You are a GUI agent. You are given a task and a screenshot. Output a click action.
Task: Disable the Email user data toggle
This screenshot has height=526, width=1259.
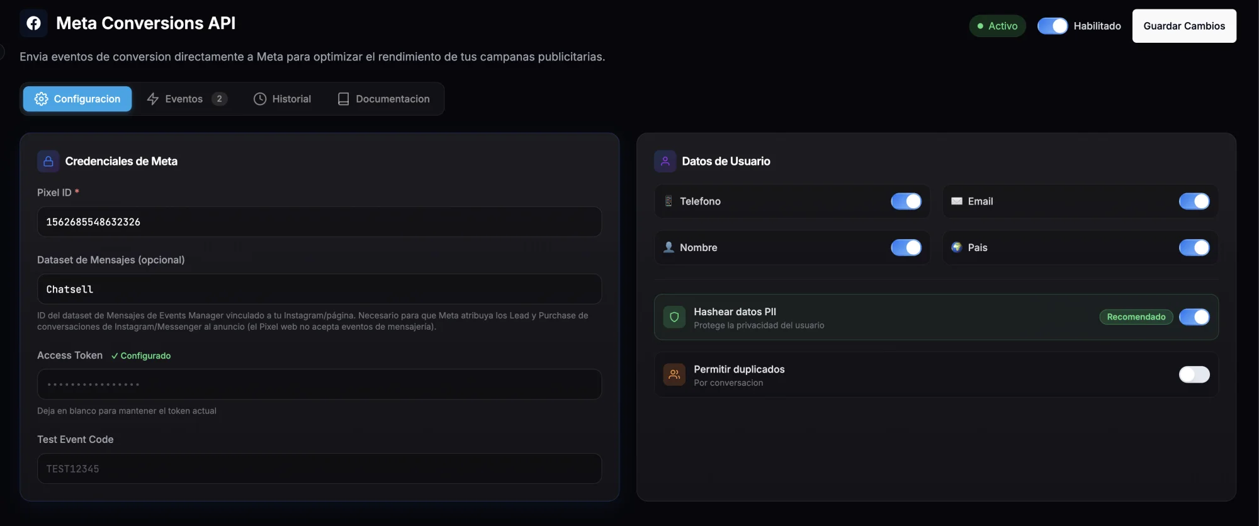click(x=1194, y=201)
